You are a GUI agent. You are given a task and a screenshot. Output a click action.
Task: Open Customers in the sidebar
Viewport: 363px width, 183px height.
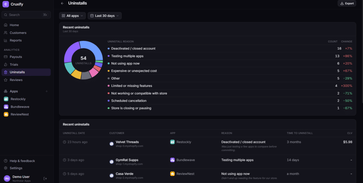tap(26, 33)
